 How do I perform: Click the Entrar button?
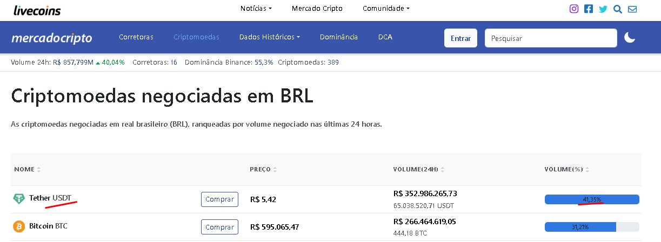460,38
